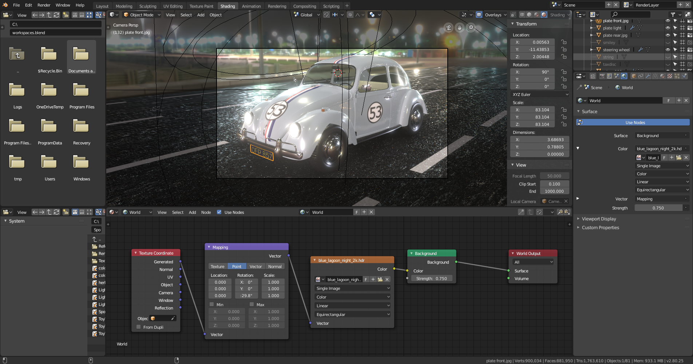Open the Render menu
693x364 pixels.
click(44, 5)
